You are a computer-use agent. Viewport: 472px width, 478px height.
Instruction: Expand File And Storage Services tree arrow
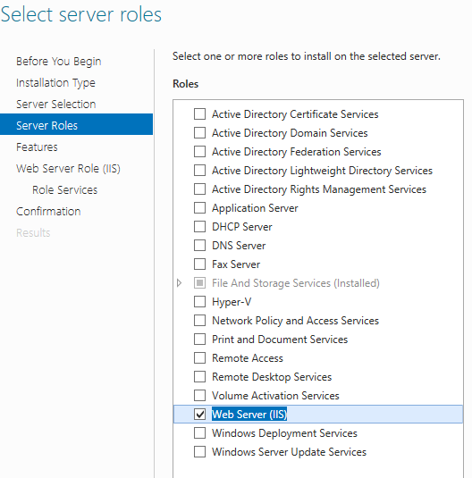point(179,283)
